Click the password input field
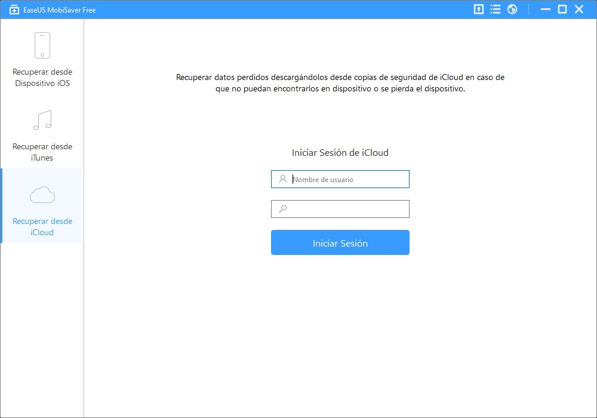This screenshot has width=597, height=418. pos(340,209)
